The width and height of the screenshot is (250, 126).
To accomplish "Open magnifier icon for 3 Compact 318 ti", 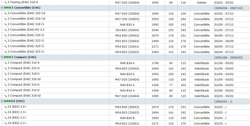I will click(x=5, y=74).
